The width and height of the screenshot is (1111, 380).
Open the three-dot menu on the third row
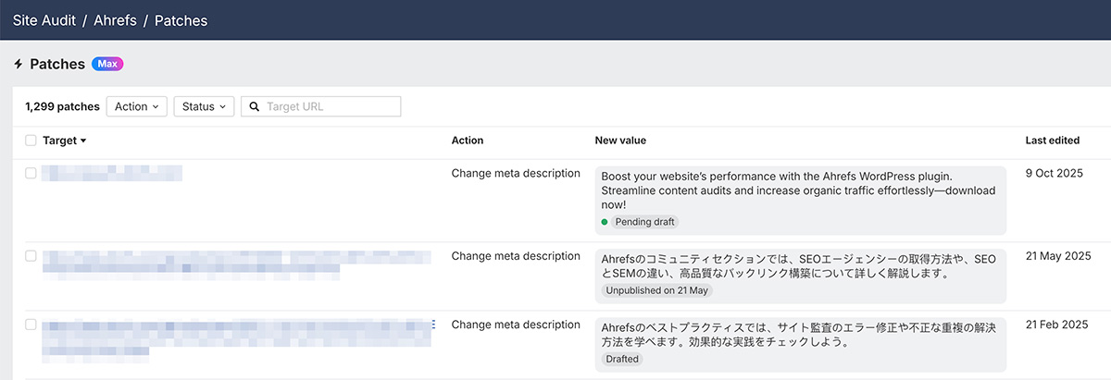click(433, 325)
